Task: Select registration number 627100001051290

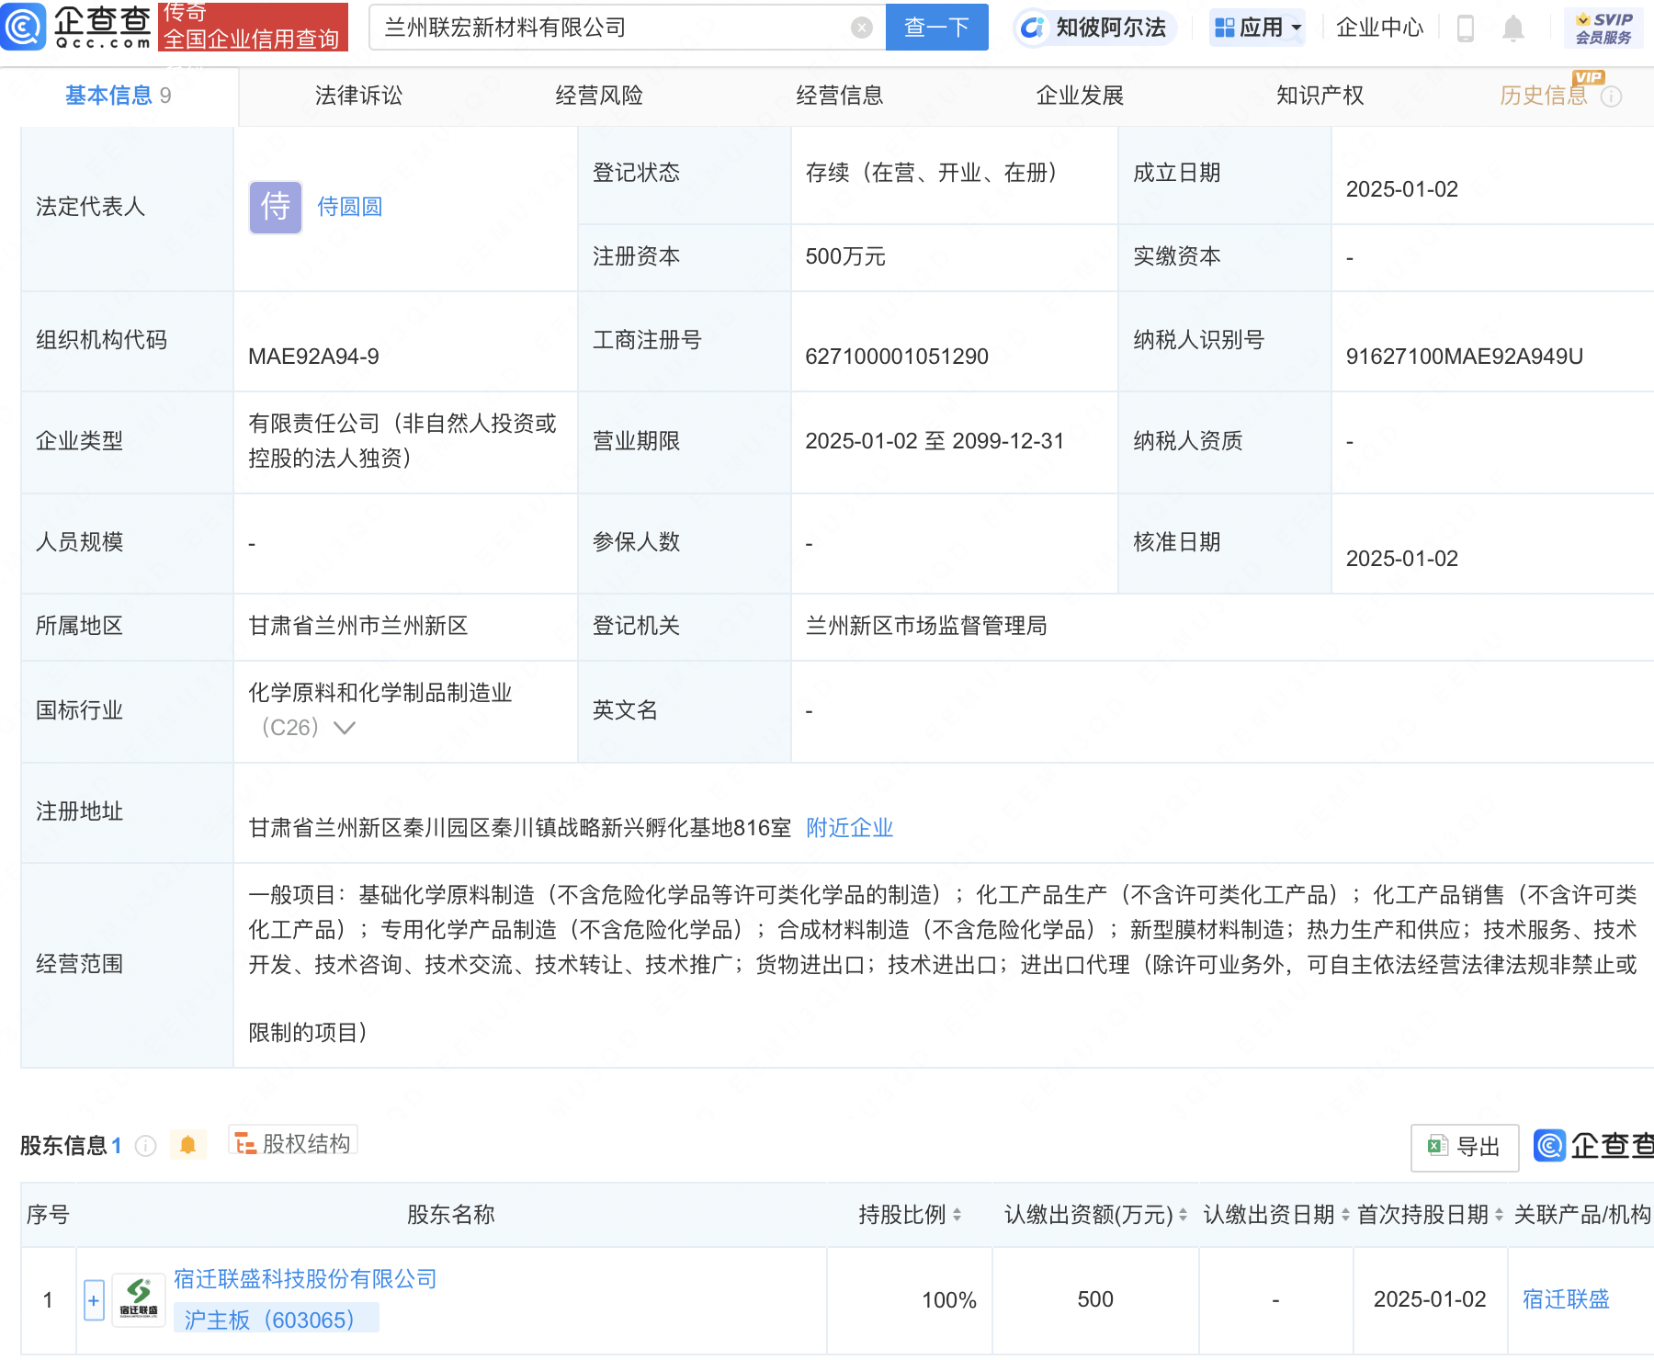Action: point(897,357)
